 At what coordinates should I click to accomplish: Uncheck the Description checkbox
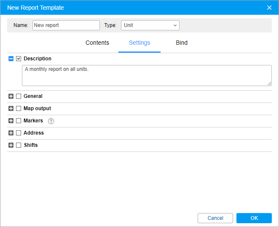19,59
